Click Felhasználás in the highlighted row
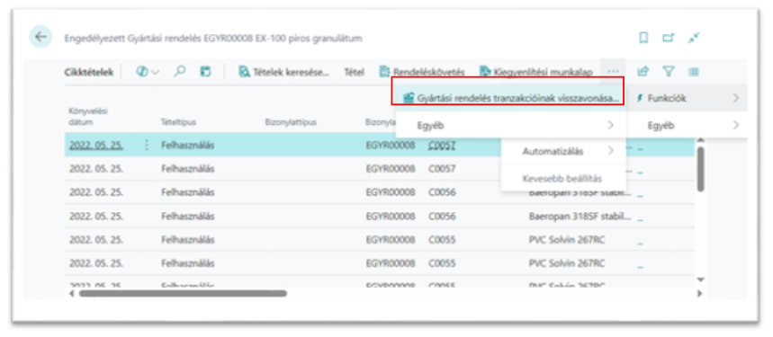Image resolution: width=773 pixels, height=337 pixels. click(x=187, y=145)
